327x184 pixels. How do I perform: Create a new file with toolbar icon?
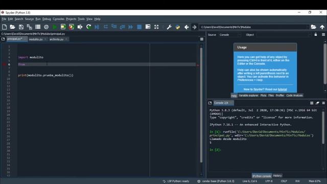[x=5, y=27]
